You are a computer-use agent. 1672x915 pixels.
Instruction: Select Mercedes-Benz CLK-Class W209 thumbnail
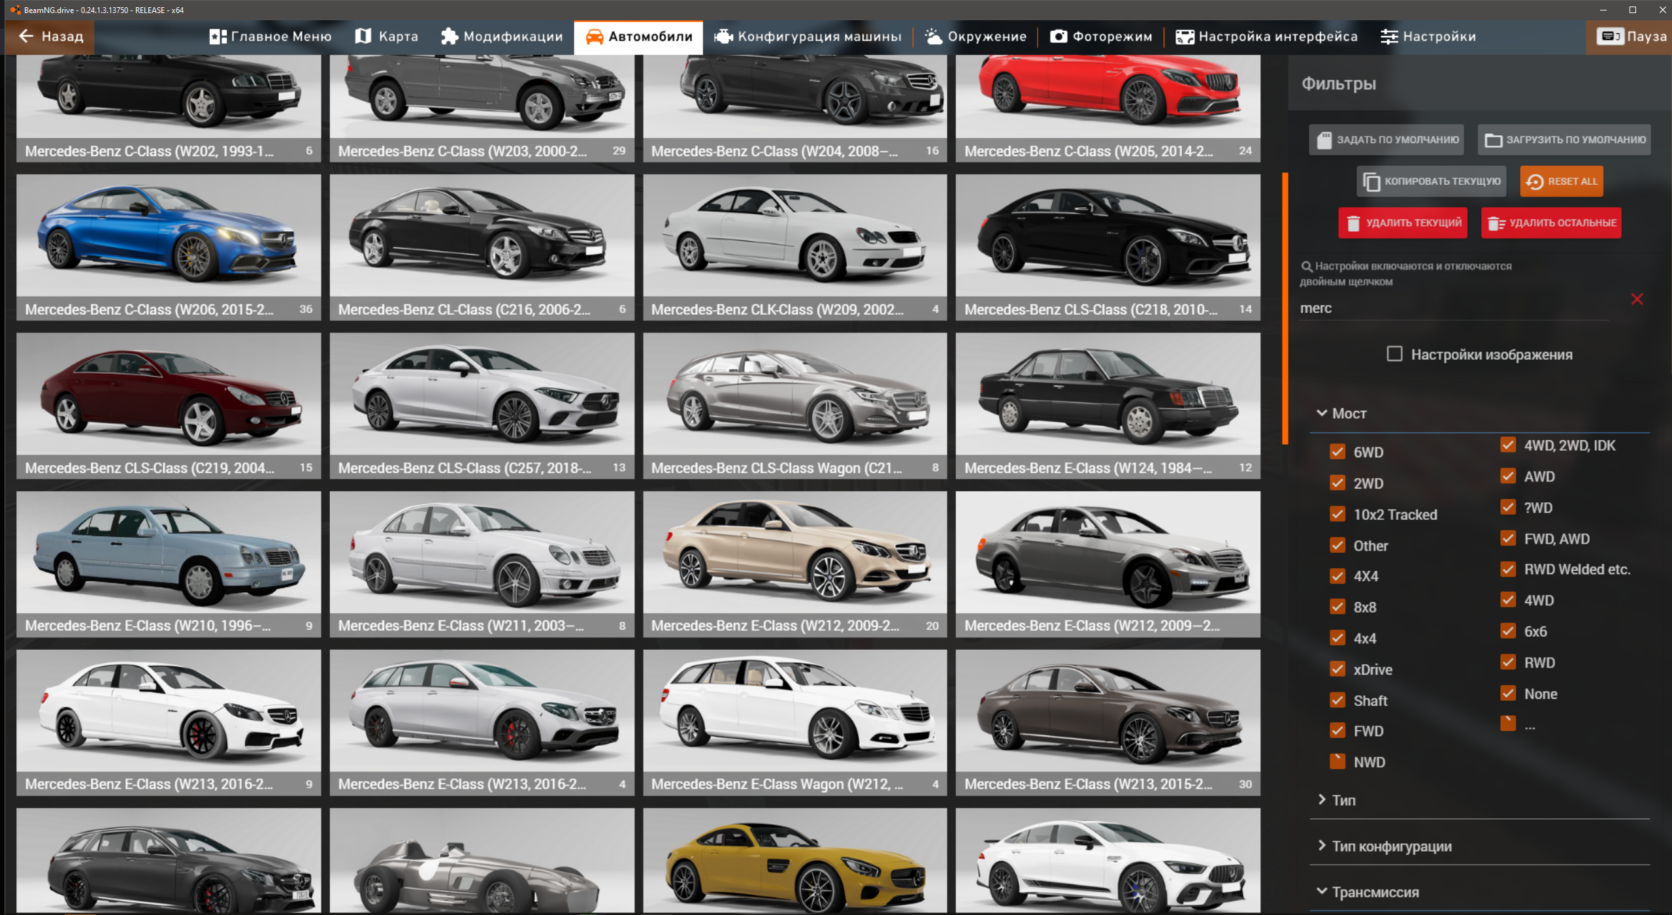(x=795, y=247)
